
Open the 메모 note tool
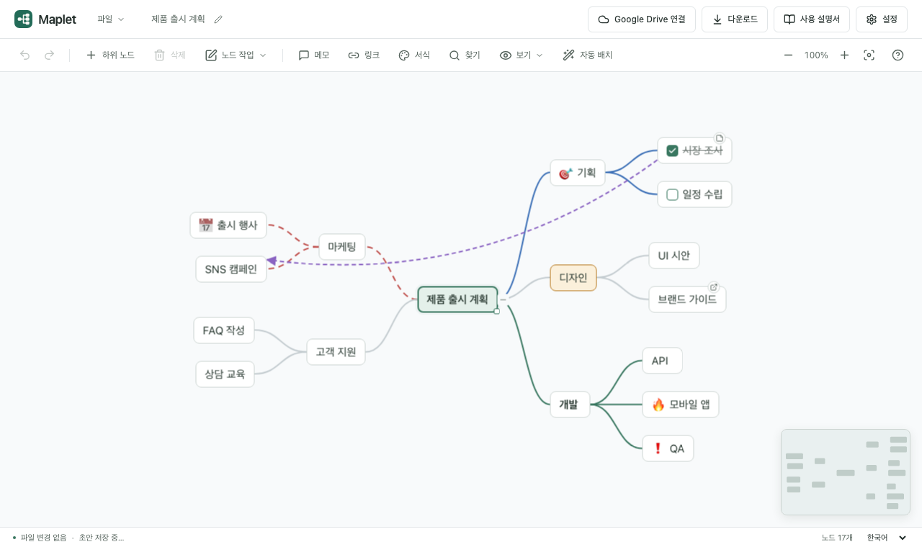[x=314, y=55]
